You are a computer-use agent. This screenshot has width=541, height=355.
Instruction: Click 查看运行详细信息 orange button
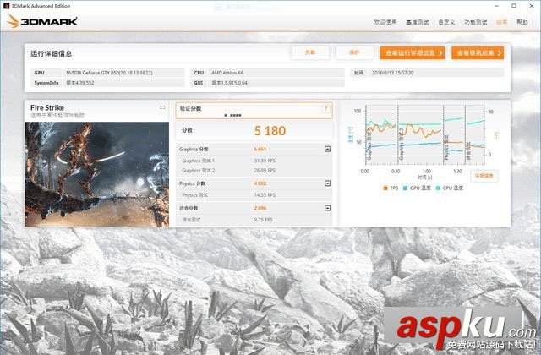pyautogui.click(x=413, y=53)
